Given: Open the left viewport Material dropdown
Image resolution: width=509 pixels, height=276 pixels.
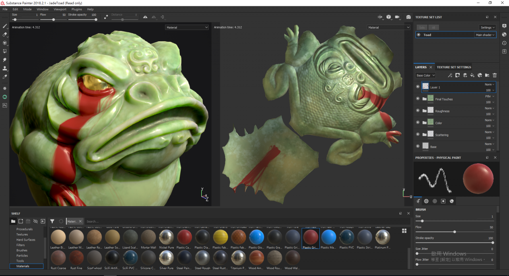Looking at the screenshot, I should (x=187, y=27).
